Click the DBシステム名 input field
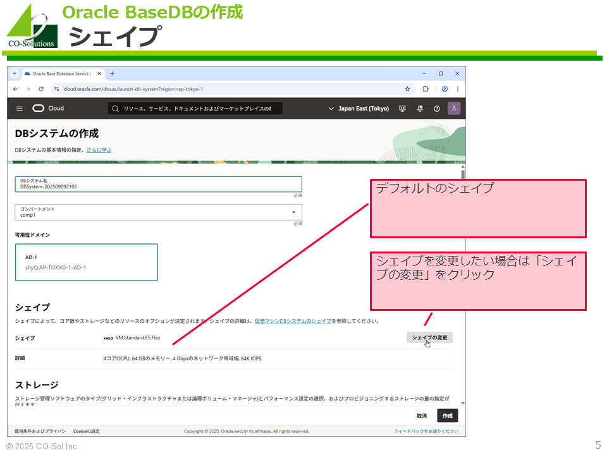The image size is (607, 455). coord(158,184)
